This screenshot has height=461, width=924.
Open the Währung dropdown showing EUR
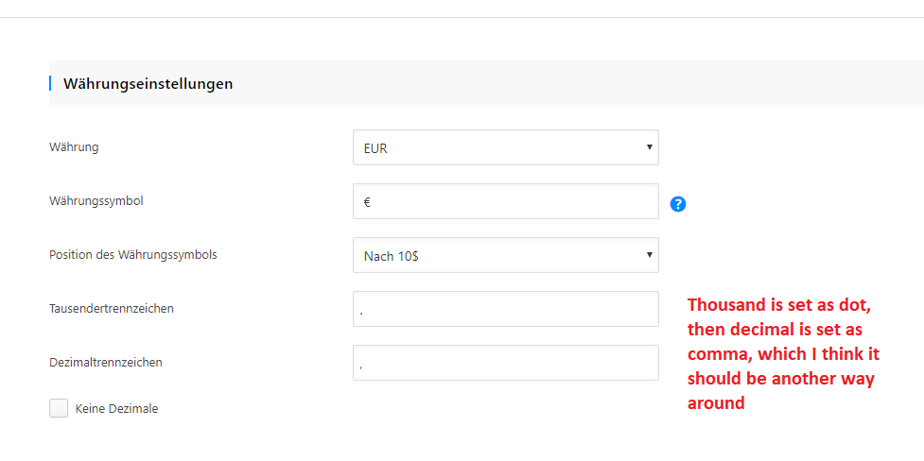click(505, 147)
